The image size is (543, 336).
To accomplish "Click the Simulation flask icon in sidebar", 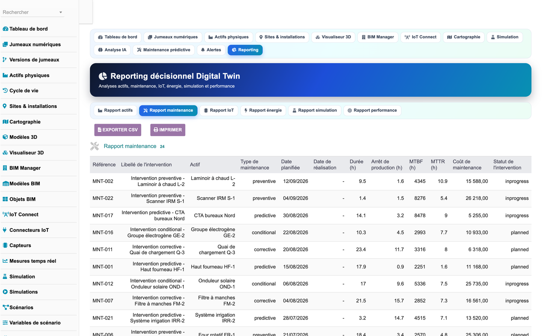I will (x=5, y=277).
